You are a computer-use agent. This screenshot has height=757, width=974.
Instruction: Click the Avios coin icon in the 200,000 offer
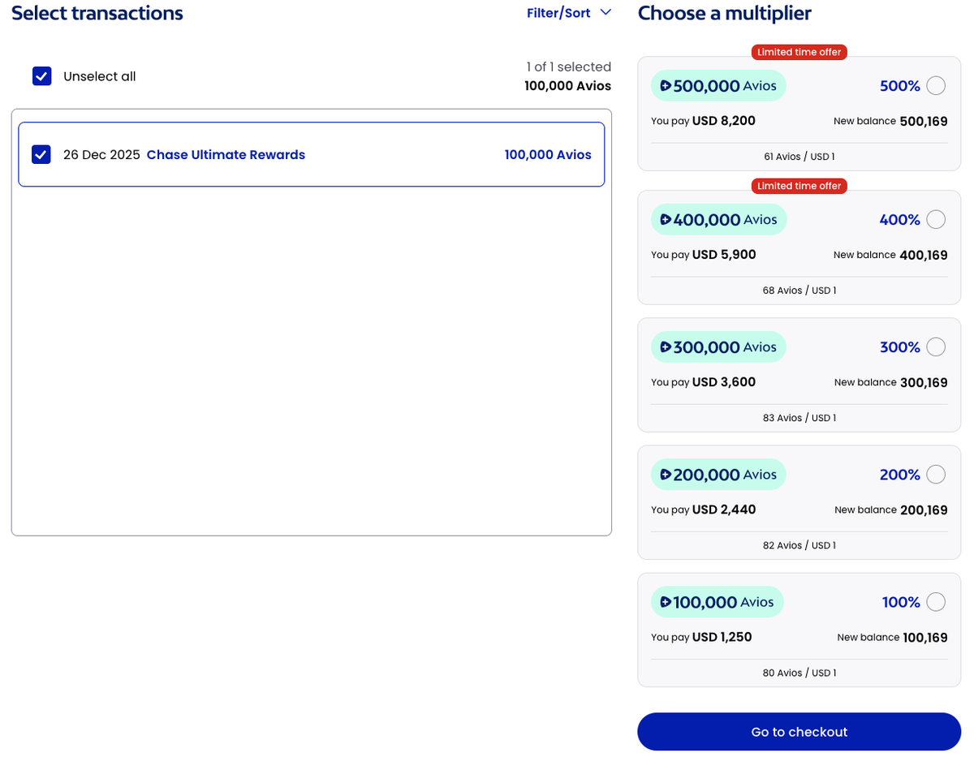pos(666,474)
